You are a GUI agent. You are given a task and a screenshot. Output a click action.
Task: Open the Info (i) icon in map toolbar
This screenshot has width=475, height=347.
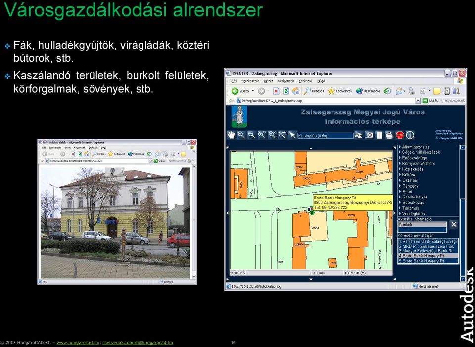point(410,135)
